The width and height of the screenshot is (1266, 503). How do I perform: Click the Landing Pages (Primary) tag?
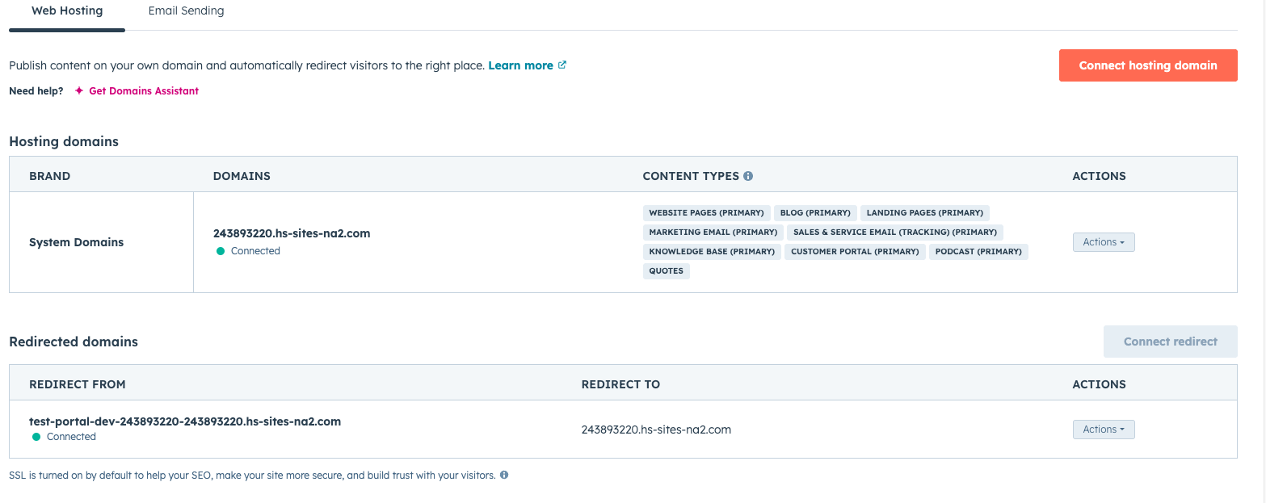(925, 213)
